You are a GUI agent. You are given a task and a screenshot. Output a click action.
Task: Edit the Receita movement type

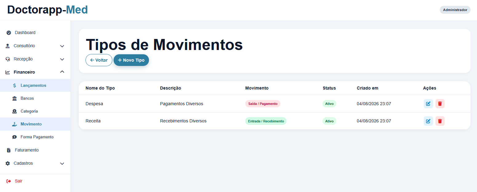[x=428, y=121]
